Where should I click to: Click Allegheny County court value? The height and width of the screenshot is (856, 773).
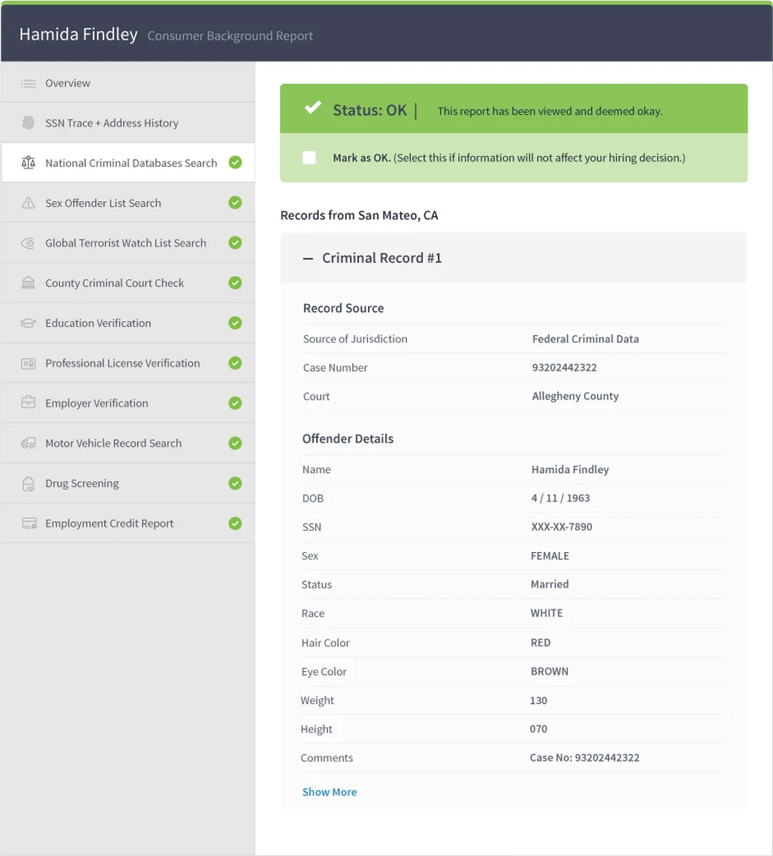[x=575, y=396]
